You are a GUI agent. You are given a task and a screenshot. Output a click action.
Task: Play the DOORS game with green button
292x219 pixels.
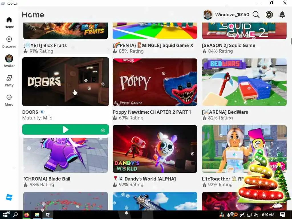pyautogui.click(x=66, y=129)
